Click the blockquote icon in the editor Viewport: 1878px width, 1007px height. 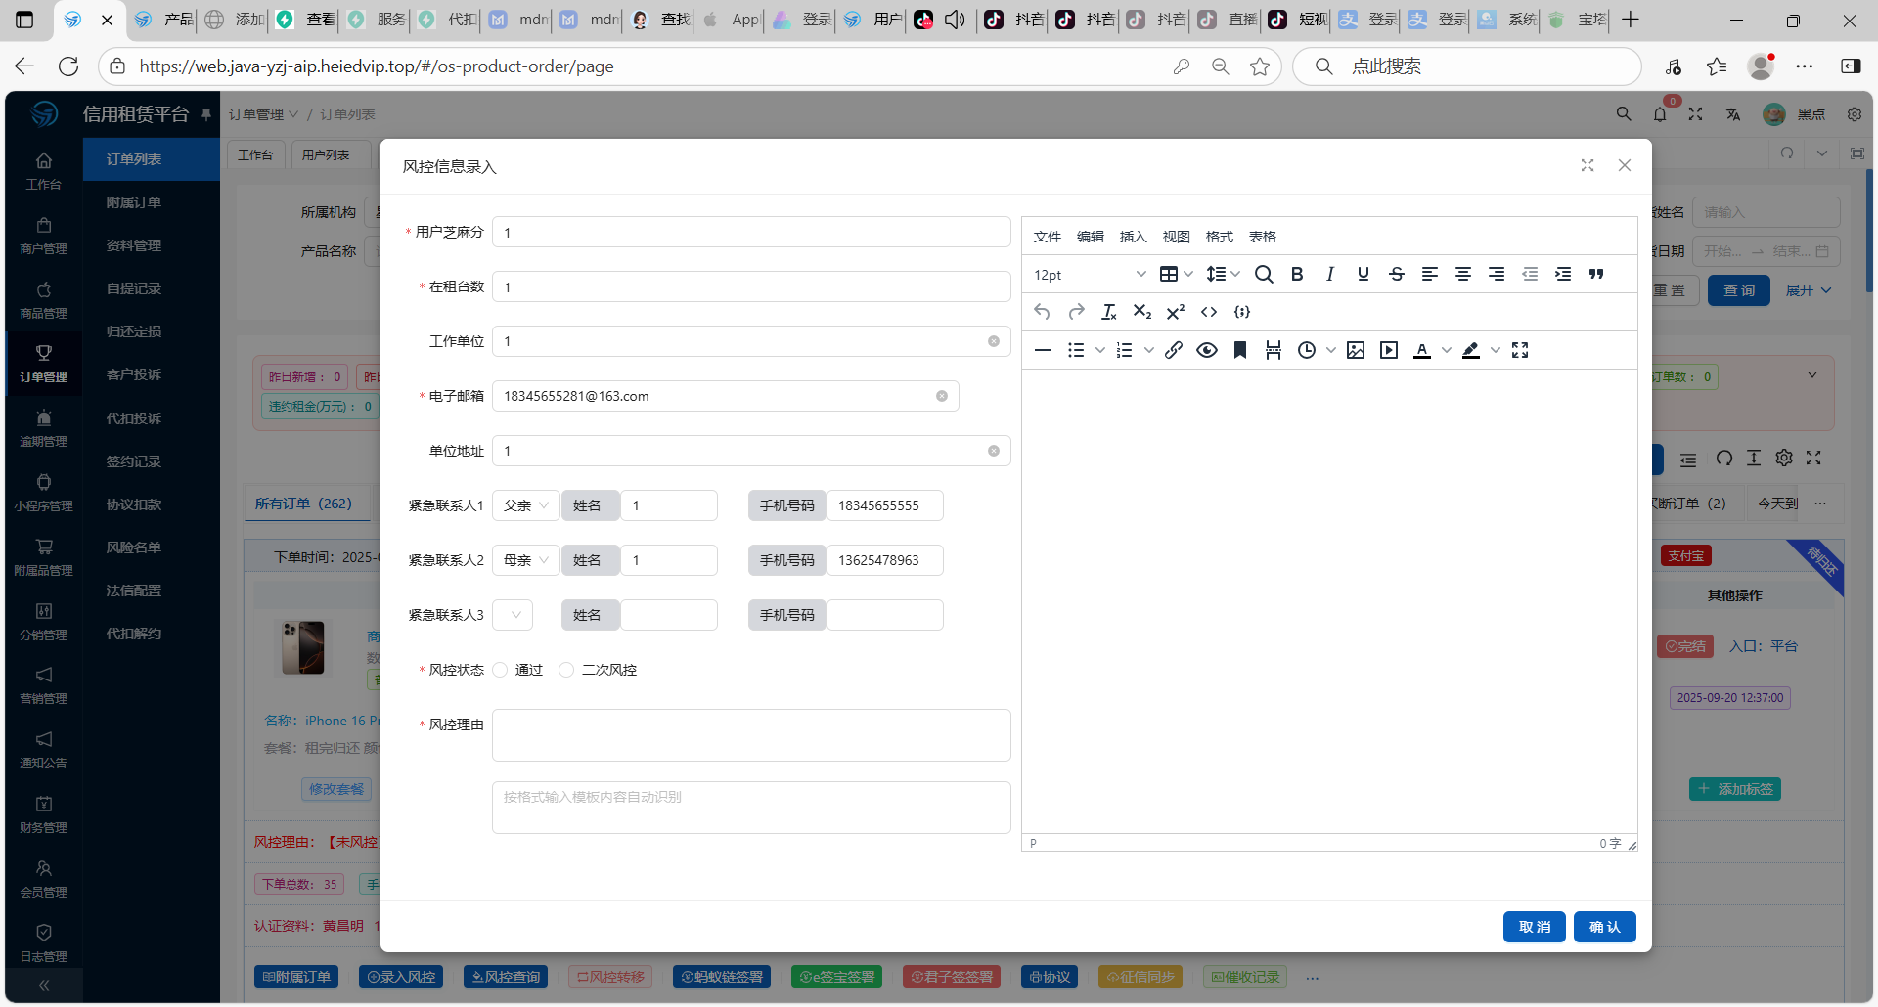pyautogui.click(x=1596, y=275)
